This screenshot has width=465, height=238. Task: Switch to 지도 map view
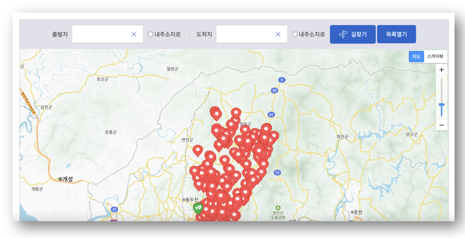pos(416,57)
